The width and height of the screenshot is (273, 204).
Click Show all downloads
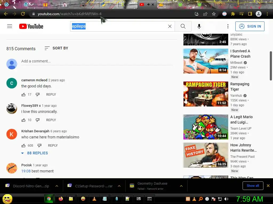(253, 186)
